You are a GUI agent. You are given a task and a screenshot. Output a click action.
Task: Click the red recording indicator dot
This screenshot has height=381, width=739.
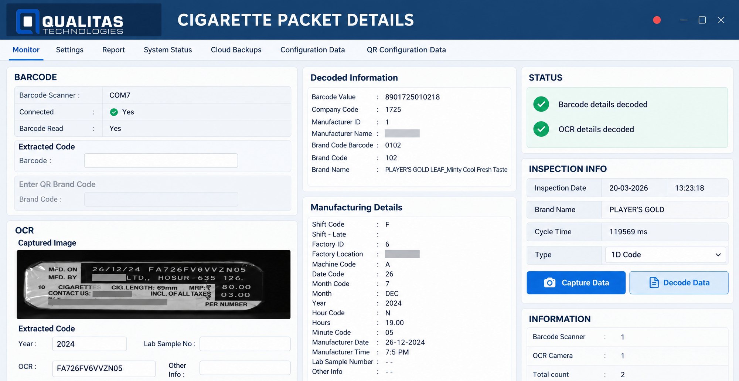[x=657, y=20]
